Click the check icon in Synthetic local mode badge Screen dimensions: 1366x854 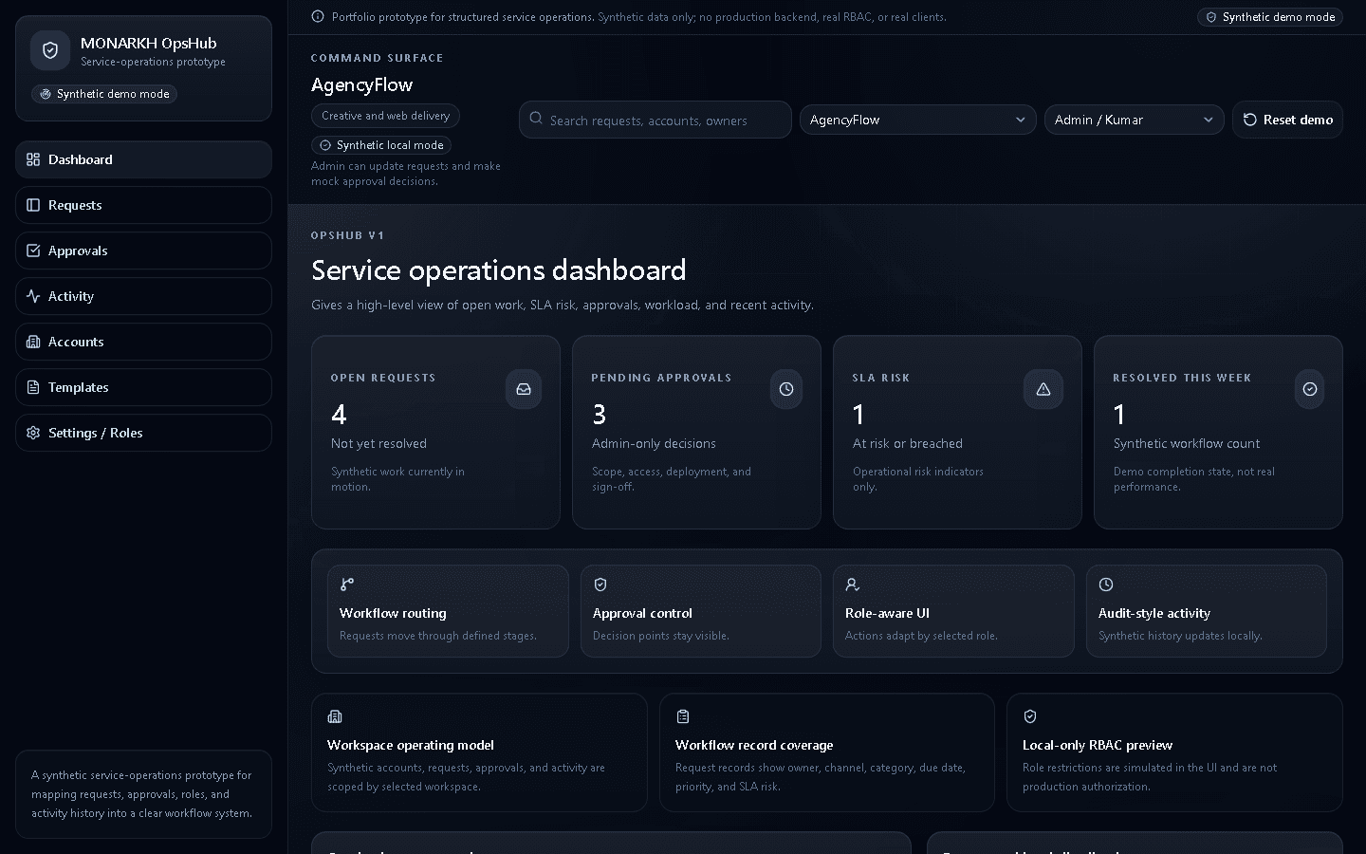click(325, 145)
